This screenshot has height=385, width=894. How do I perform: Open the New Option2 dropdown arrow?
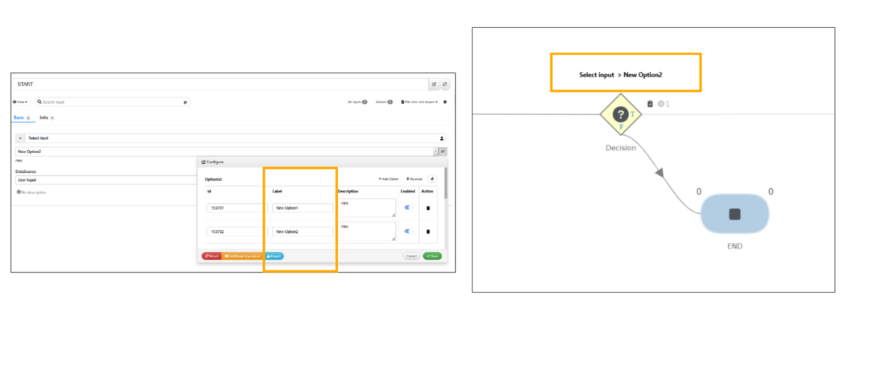pyautogui.click(x=436, y=152)
